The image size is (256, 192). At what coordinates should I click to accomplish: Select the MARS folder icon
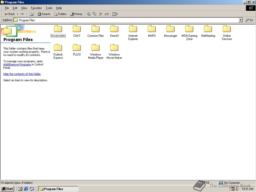point(152,29)
